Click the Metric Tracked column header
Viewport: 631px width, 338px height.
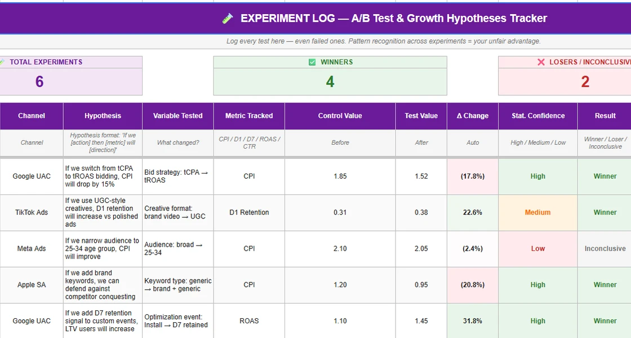(x=249, y=116)
